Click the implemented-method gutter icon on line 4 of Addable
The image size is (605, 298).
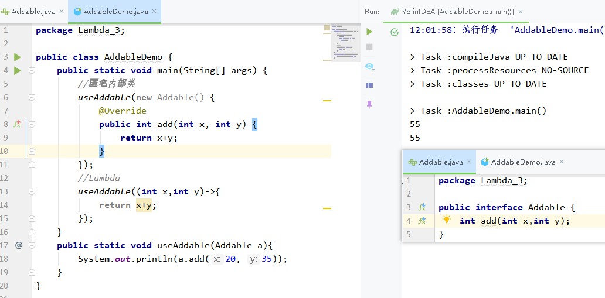[422, 221]
